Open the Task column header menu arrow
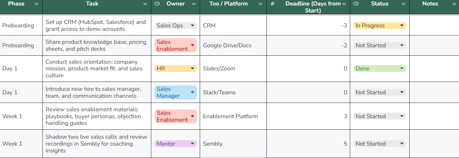 click(x=145, y=4)
